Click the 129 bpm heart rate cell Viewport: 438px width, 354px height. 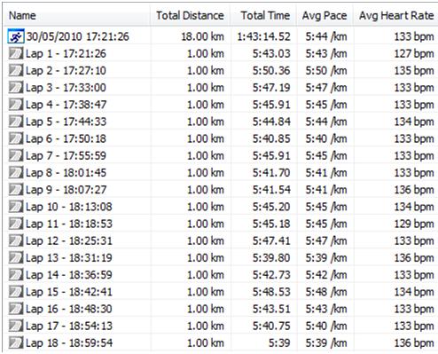414,224
